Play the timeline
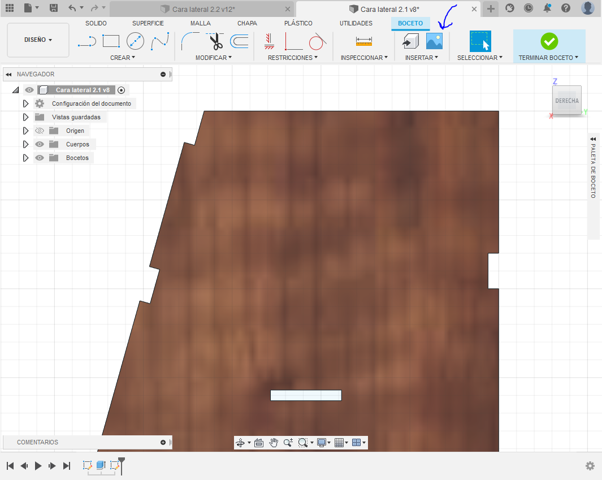The width and height of the screenshot is (602, 480). (x=38, y=466)
